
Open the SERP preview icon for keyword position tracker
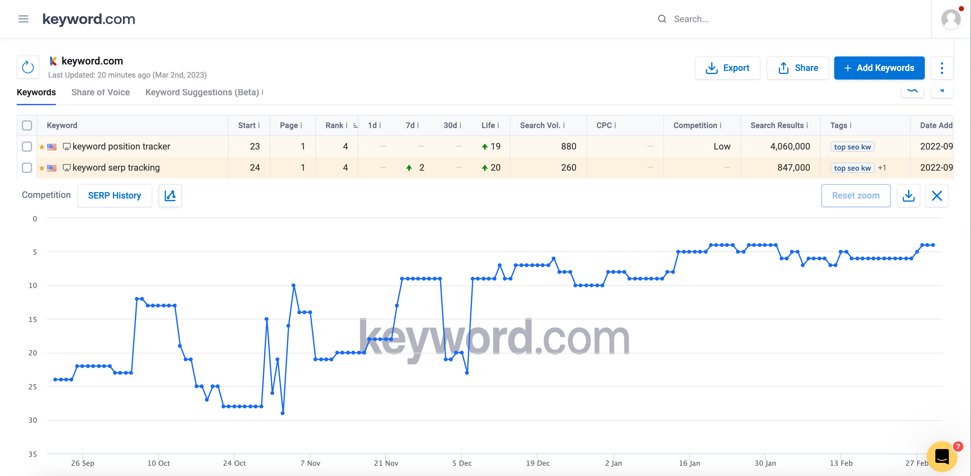tap(66, 147)
